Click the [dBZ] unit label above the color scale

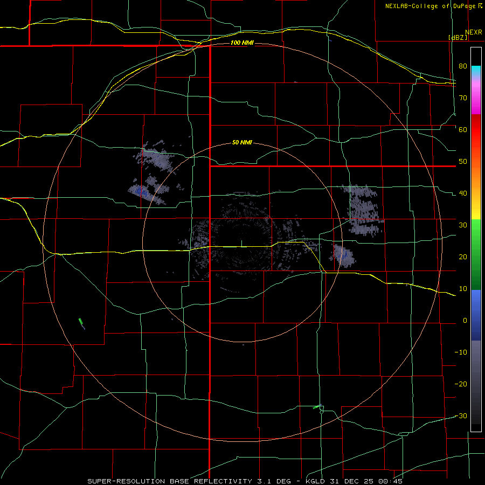(x=458, y=37)
